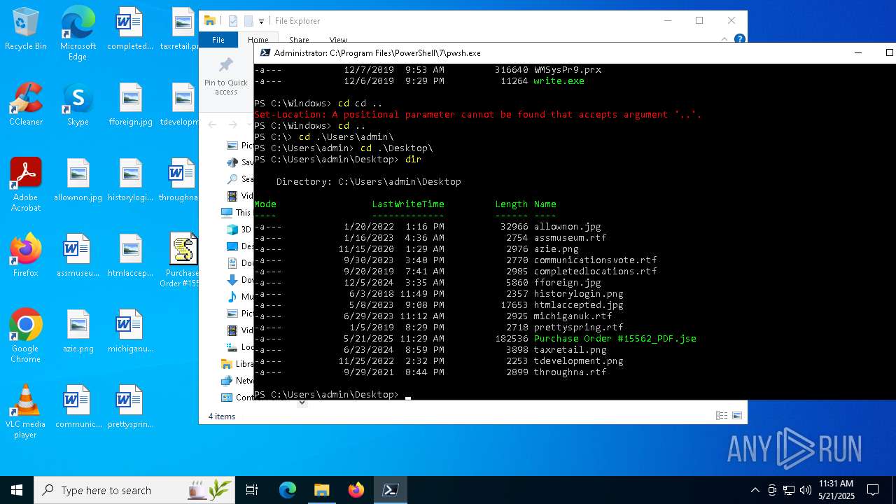Select the Music folder in navigation pane
Screen dimensions: 896x504
click(x=239, y=297)
